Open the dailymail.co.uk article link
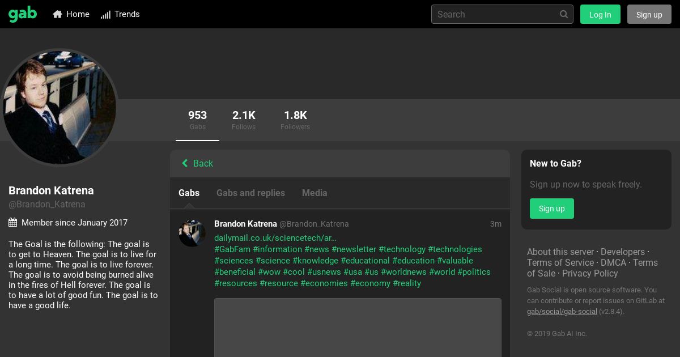Screen dimensions: 680x357 275,238
